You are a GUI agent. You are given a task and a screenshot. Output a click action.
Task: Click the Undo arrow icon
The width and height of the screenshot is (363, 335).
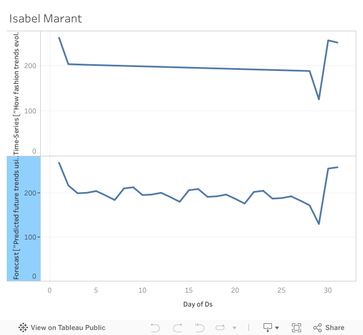pyautogui.click(x=155, y=328)
